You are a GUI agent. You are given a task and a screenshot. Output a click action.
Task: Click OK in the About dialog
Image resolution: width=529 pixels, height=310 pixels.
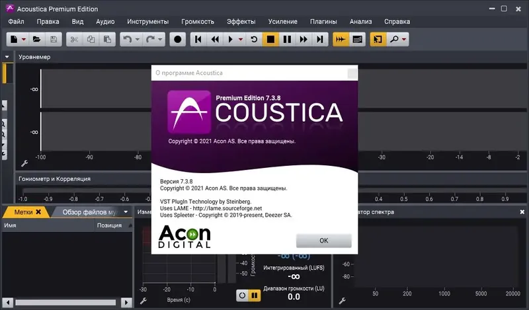click(x=324, y=241)
